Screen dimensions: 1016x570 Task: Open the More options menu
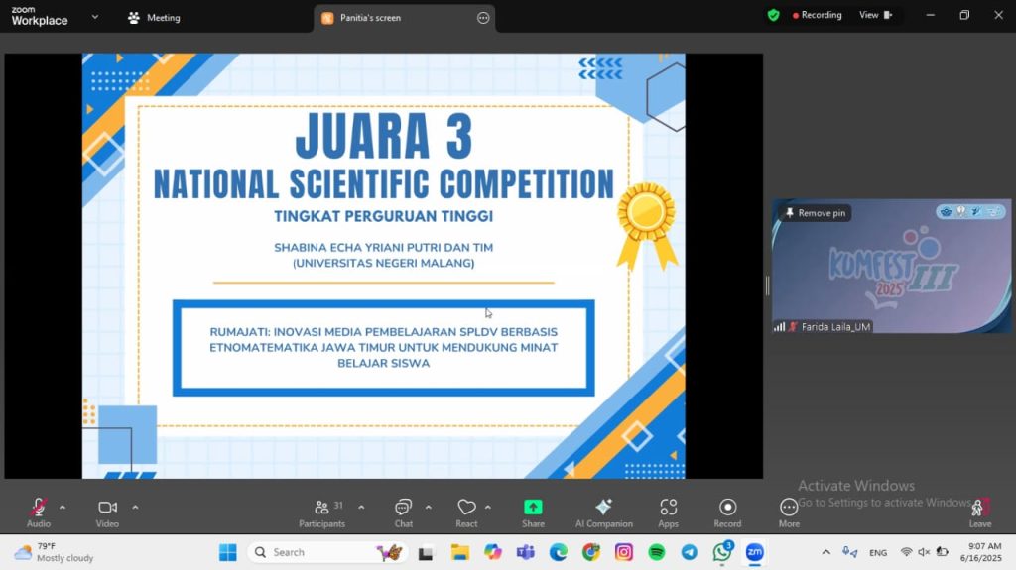(789, 508)
